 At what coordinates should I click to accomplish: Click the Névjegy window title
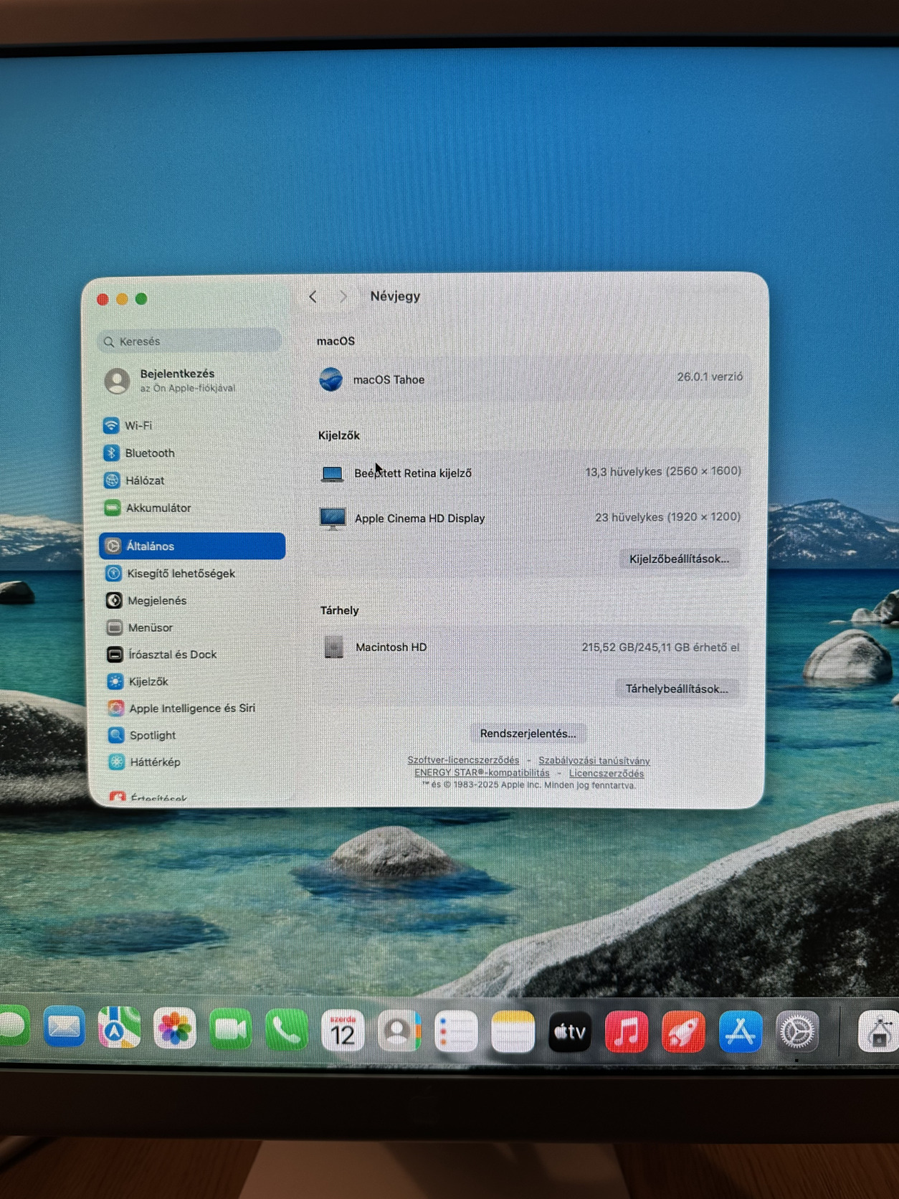pos(395,296)
